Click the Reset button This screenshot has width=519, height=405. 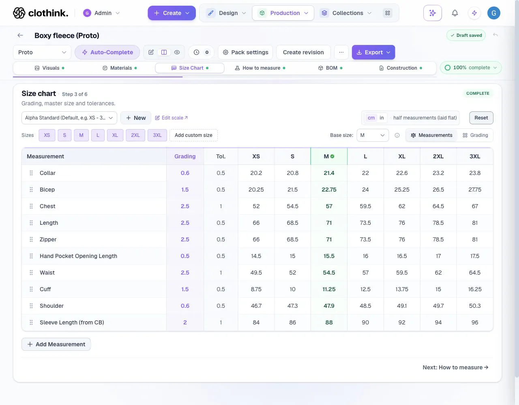tap(481, 118)
